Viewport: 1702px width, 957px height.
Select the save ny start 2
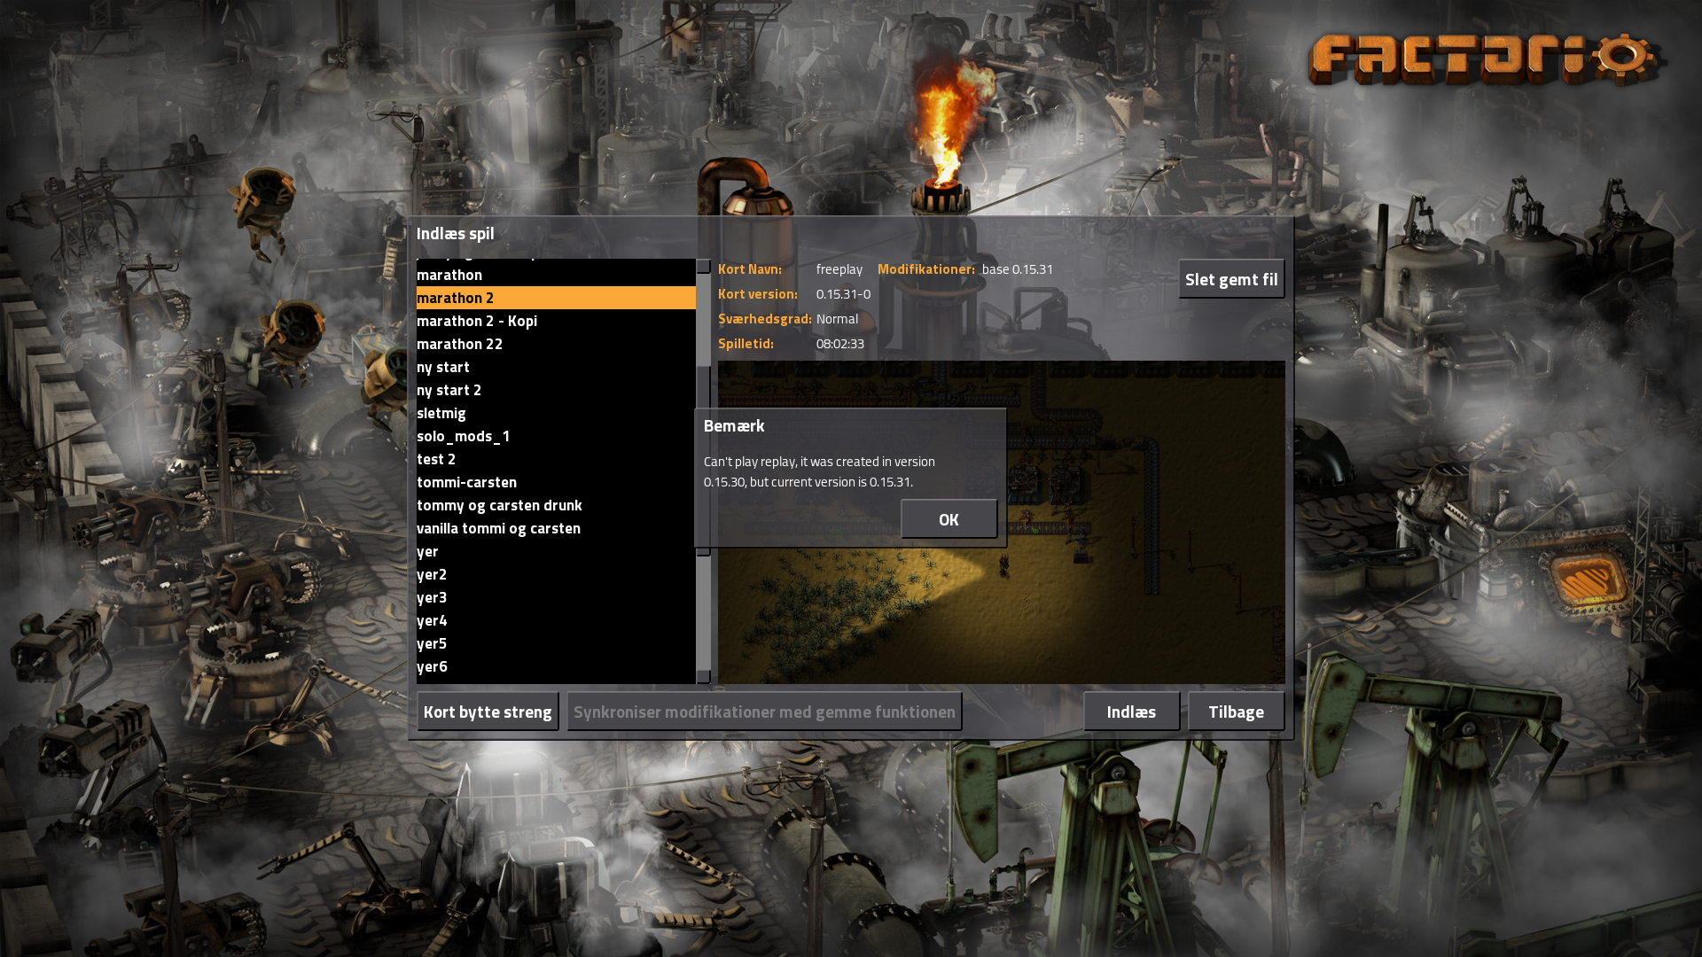[x=556, y=390]
